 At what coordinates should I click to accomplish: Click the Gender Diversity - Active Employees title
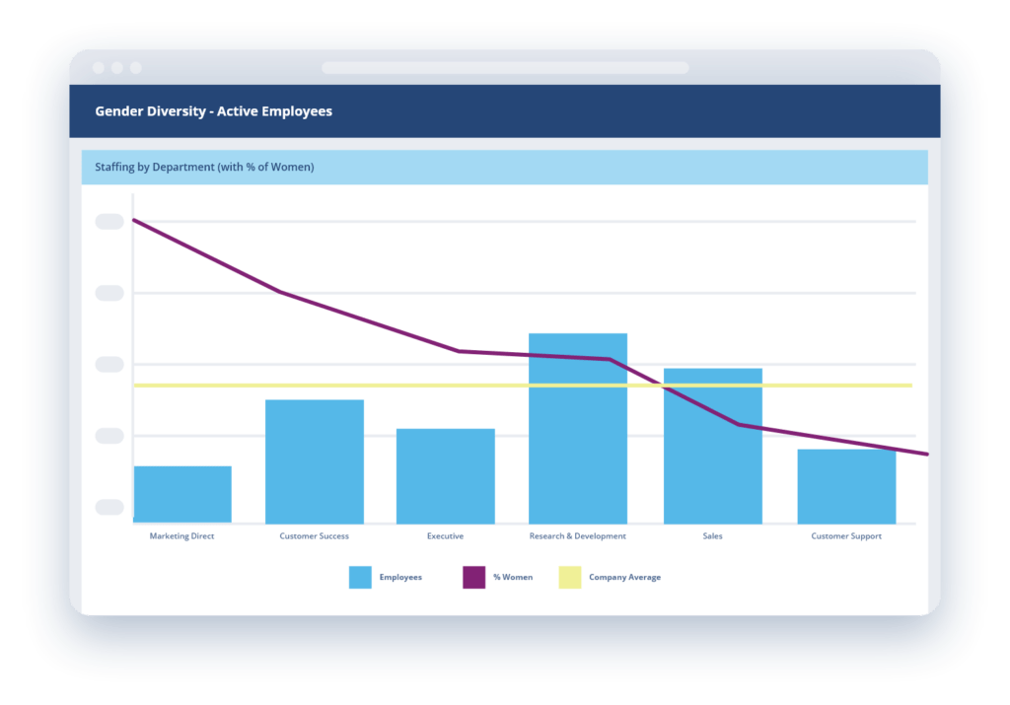[214, 111]
